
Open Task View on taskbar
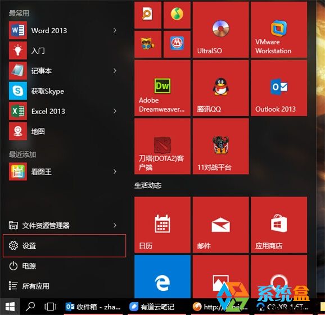pos(51,307)
